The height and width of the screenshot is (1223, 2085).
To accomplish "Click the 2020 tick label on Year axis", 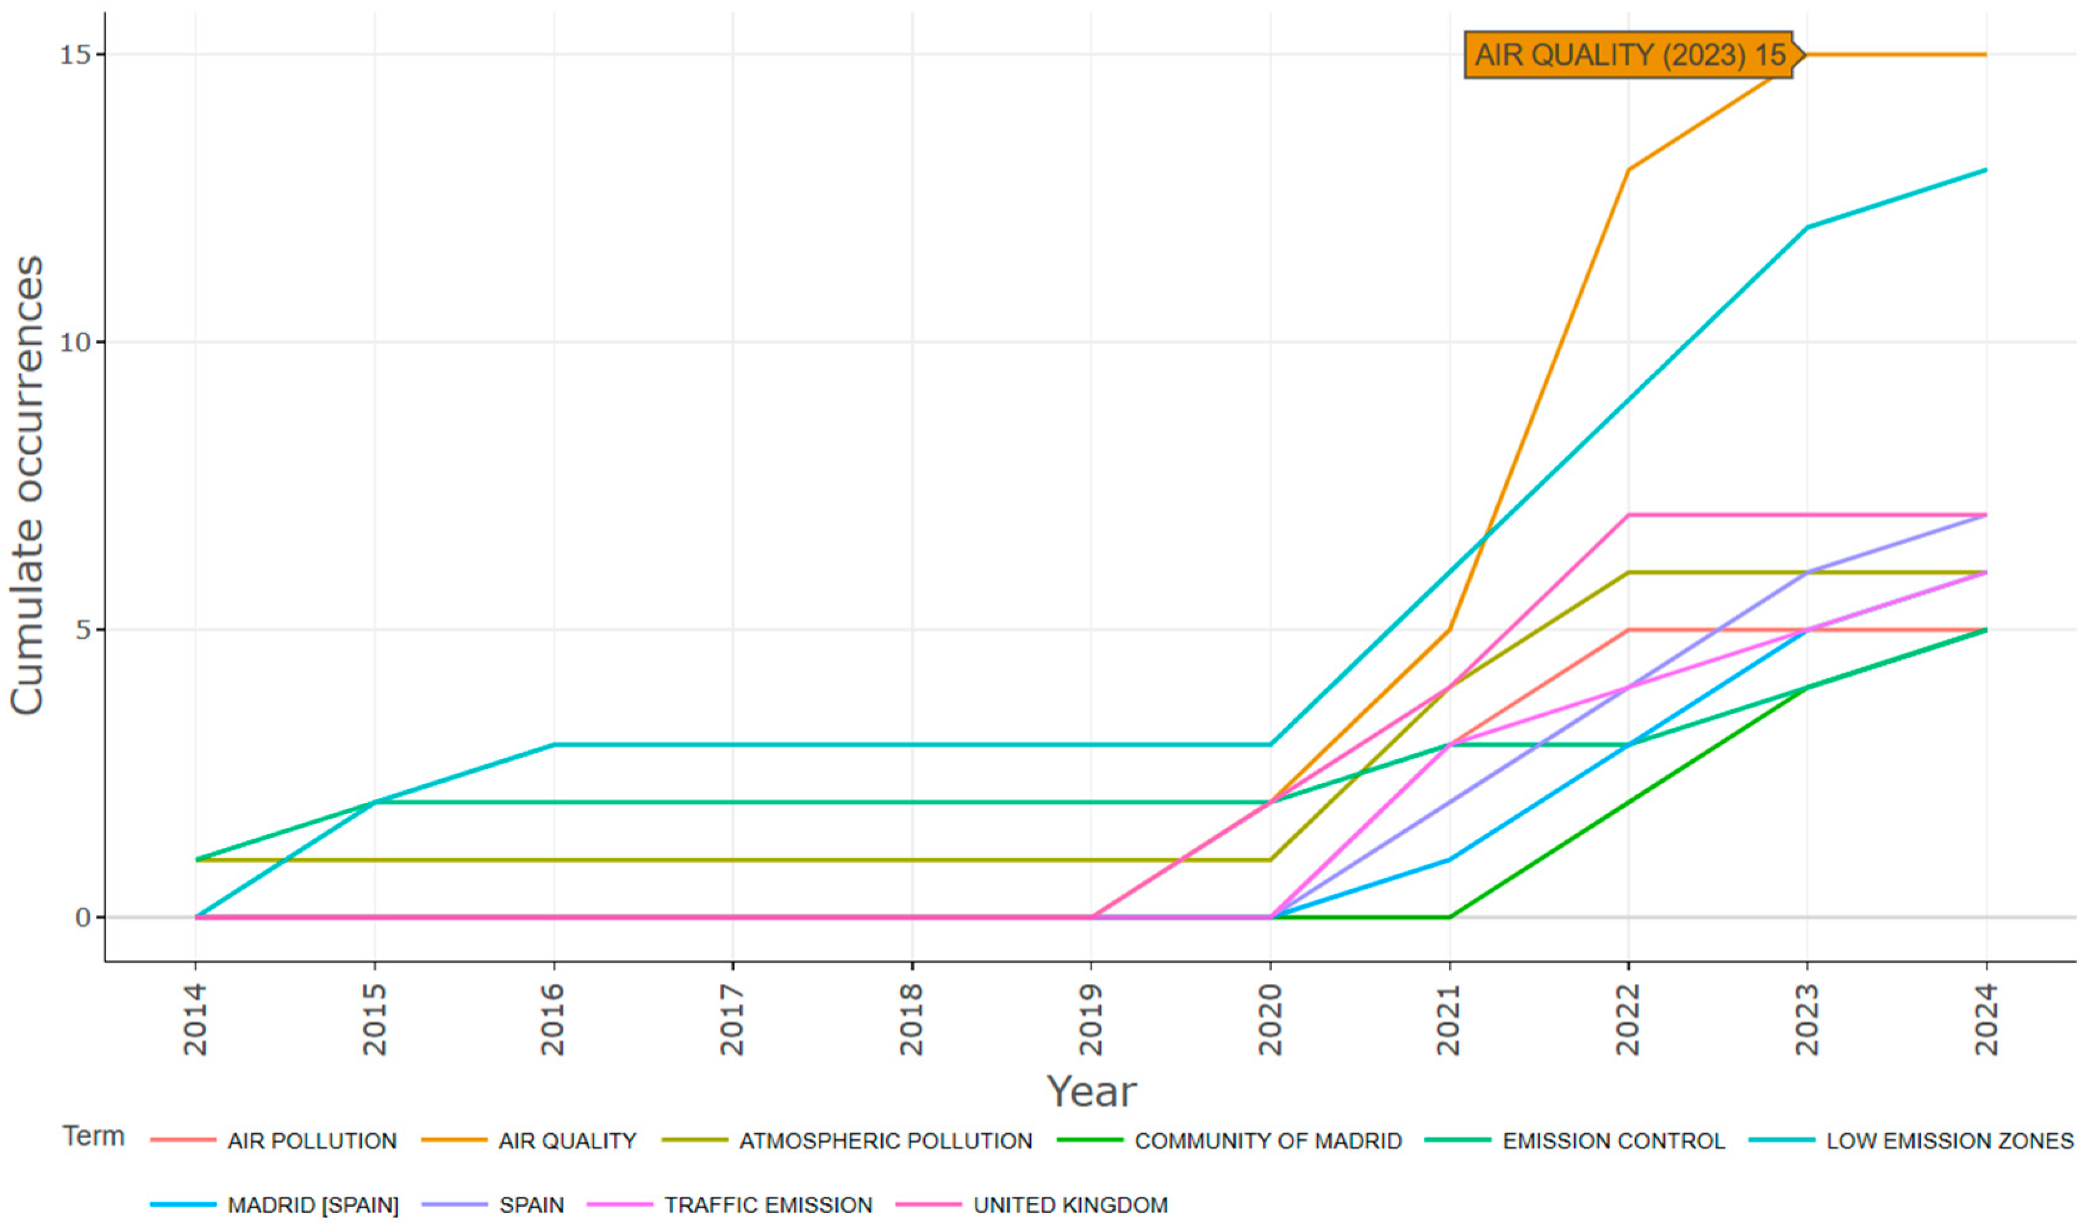I will coord(1270,1019).
